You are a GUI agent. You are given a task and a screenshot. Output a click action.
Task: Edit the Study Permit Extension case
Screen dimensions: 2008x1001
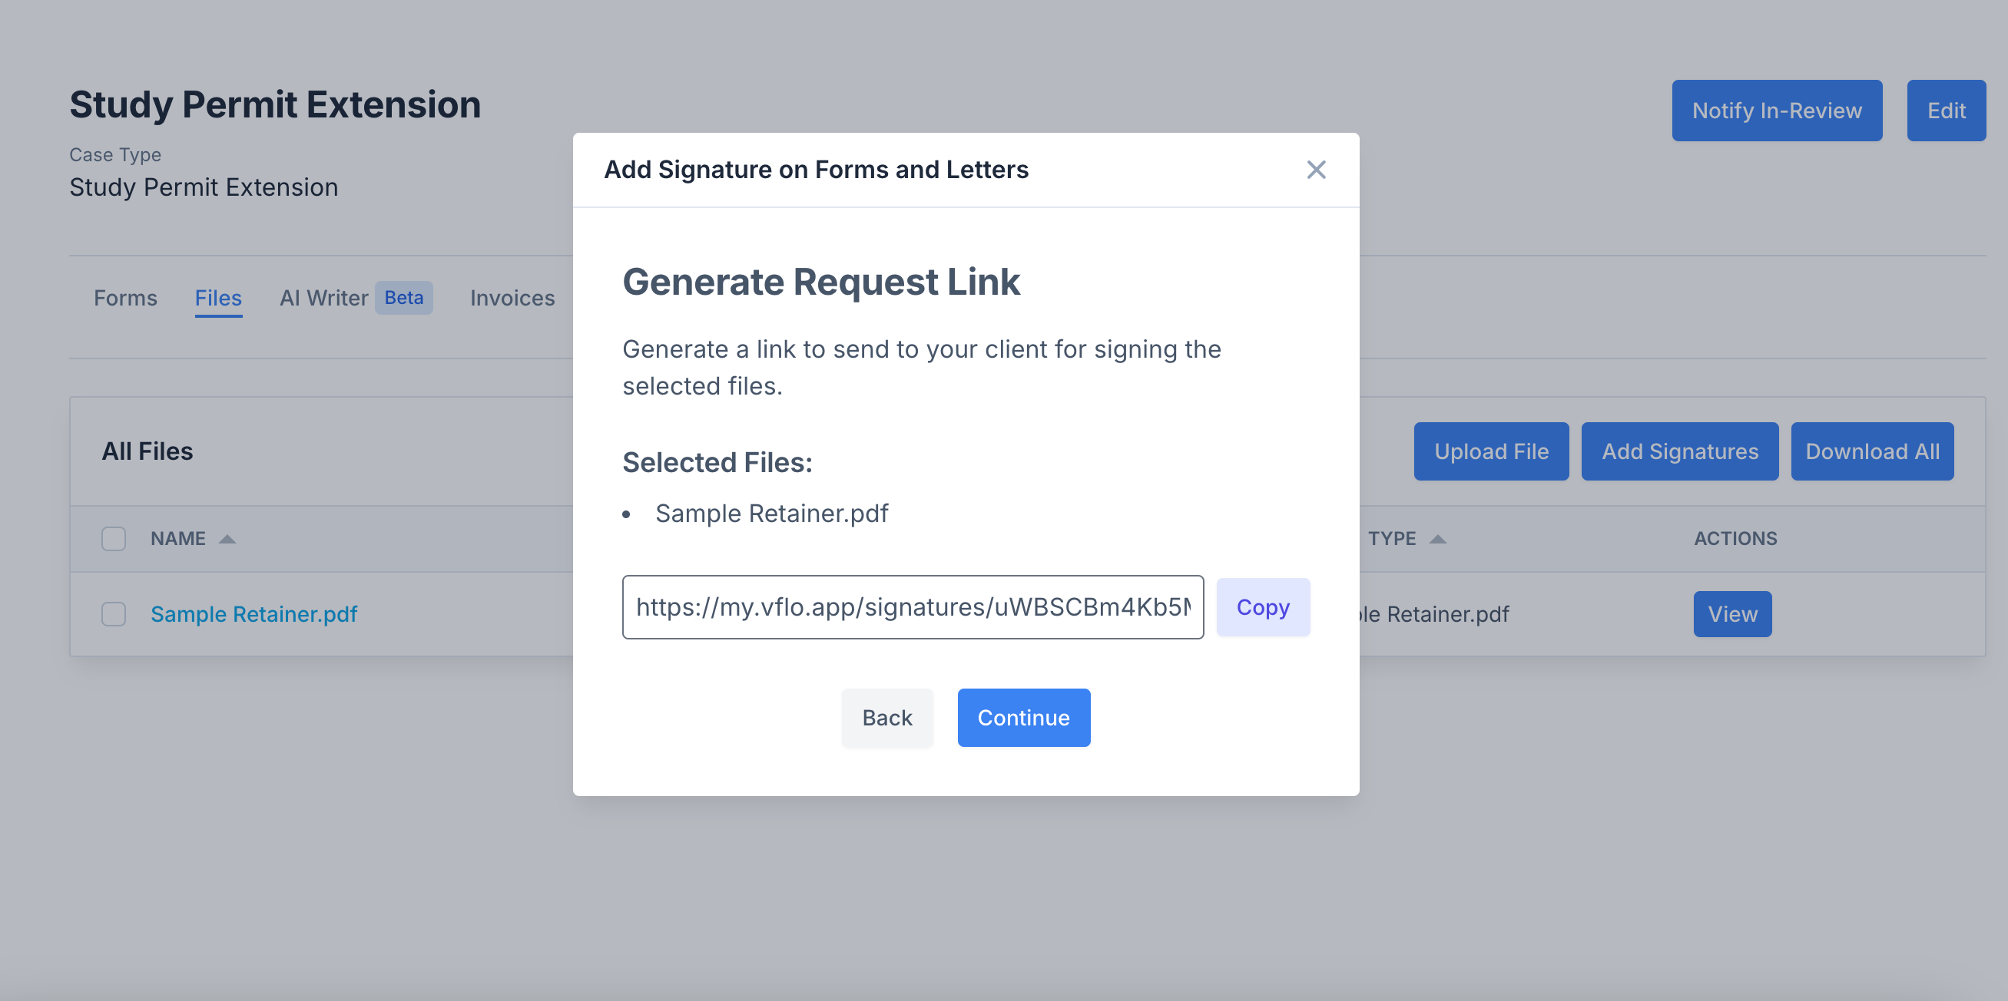tap(1945, 111)
